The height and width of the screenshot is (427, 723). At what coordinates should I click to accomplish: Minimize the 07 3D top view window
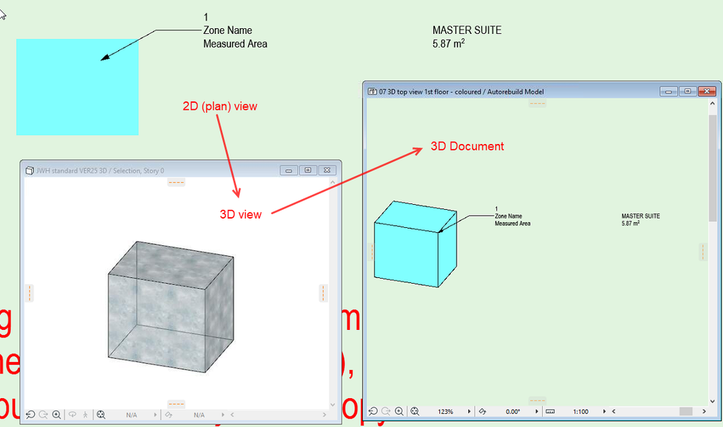[x=668, y=91]
